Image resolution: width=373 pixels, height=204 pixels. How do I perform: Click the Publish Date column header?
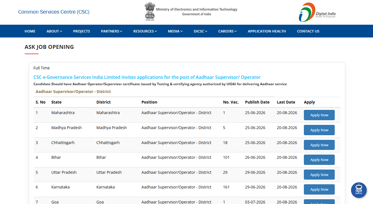tap(257, 102)
